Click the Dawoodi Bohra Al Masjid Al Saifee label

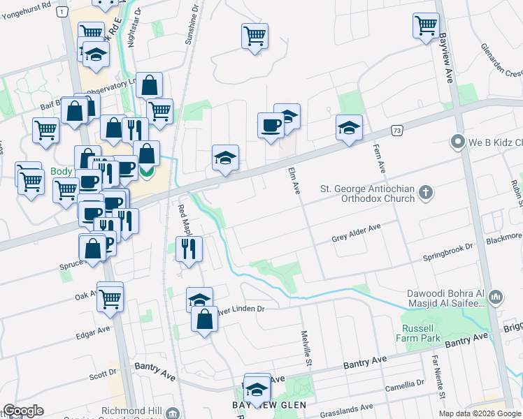point(445,298)
